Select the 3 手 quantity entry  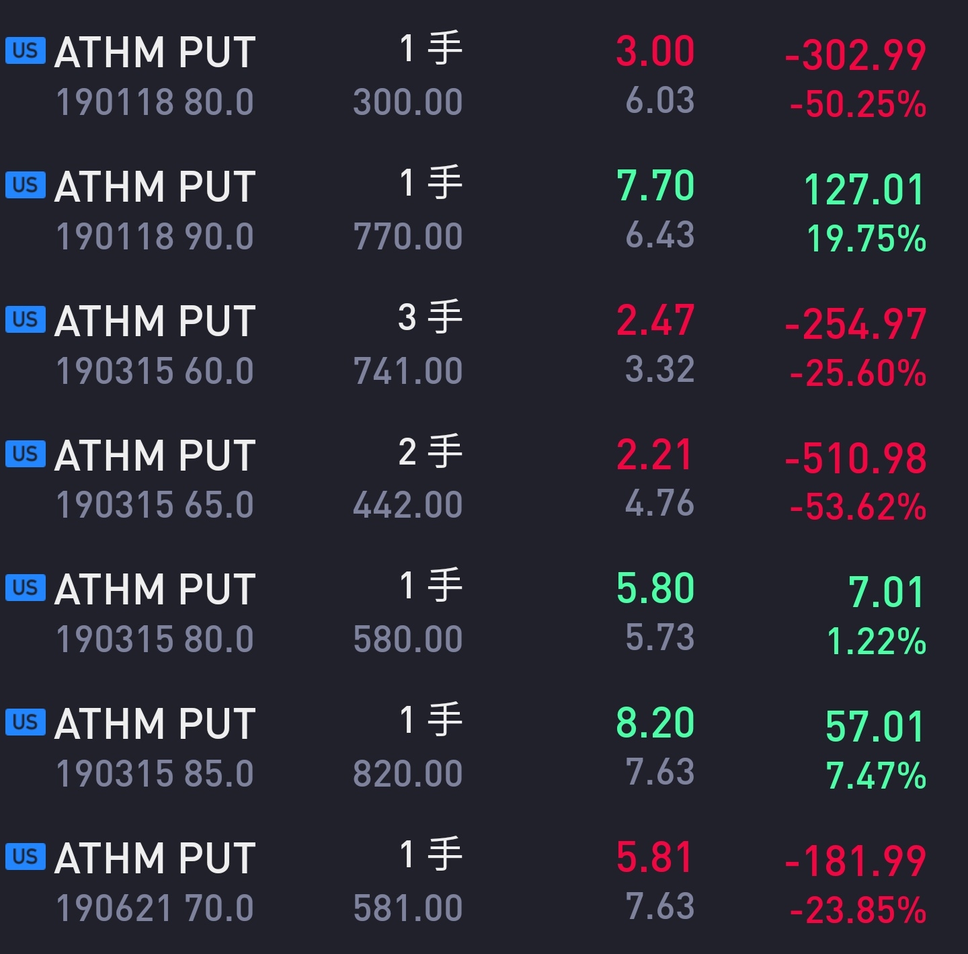pos(430,317)
